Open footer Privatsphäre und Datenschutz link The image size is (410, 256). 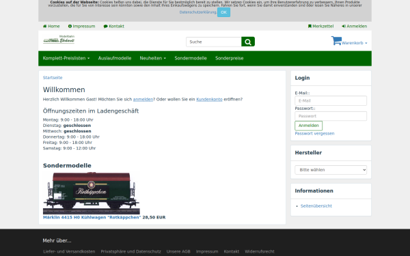pos(131,251)
